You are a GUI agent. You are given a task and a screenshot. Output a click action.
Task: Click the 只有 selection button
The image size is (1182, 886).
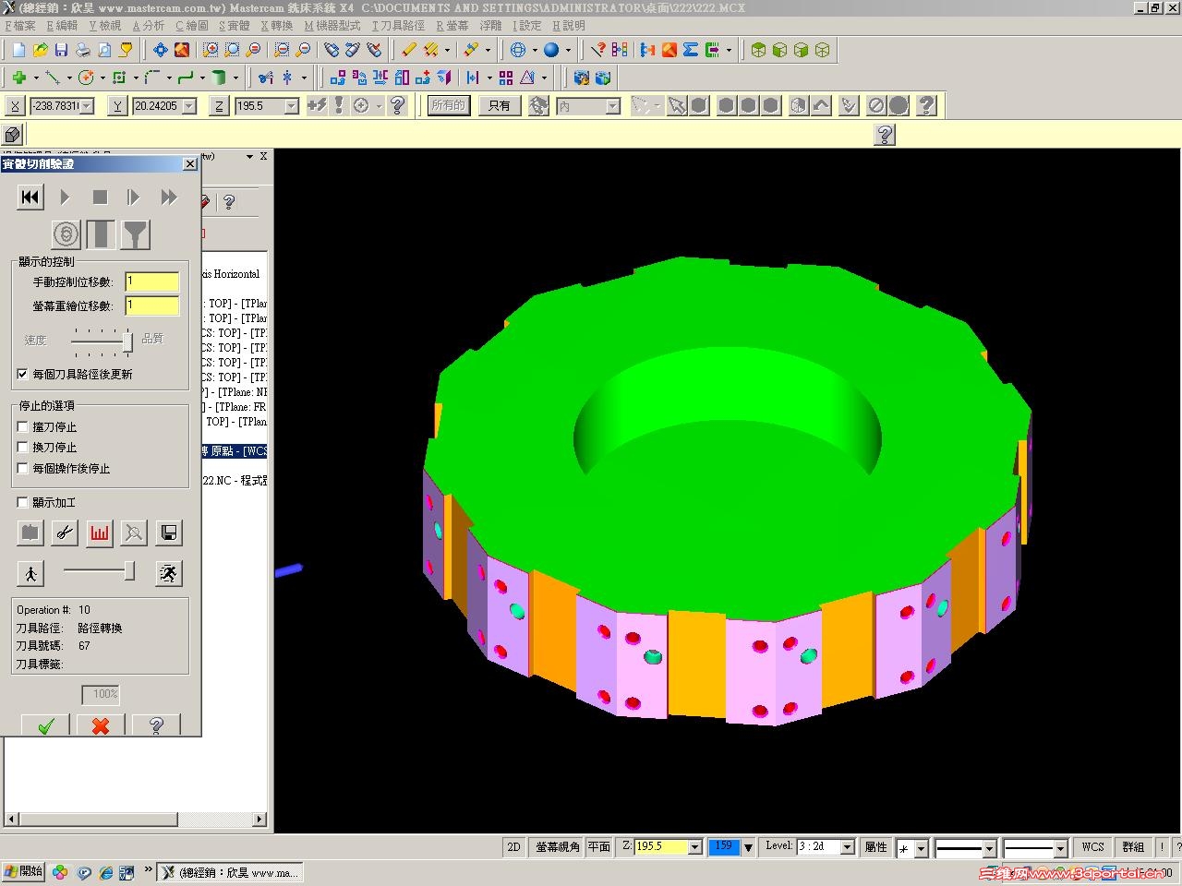click(500, 105)
